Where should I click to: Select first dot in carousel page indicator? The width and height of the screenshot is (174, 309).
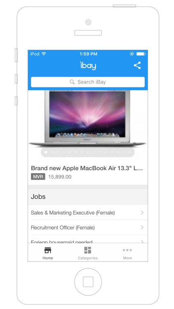click(46, 152)
